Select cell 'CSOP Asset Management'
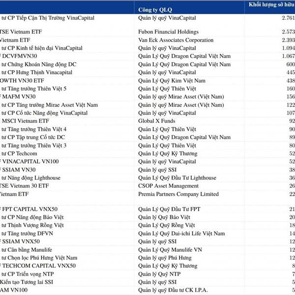The width and height of the screenshot is (295, 295). pyautogui.click(x=168, y=186)
